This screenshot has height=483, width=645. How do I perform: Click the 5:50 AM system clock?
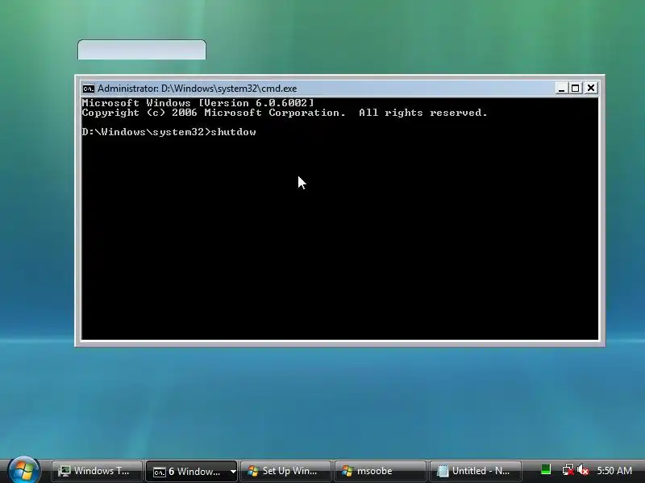click(614, 471)
